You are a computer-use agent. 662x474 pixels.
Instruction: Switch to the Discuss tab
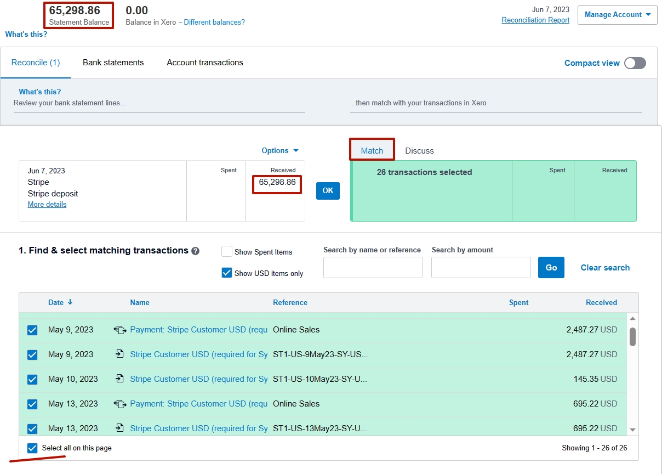click(419, 151)
